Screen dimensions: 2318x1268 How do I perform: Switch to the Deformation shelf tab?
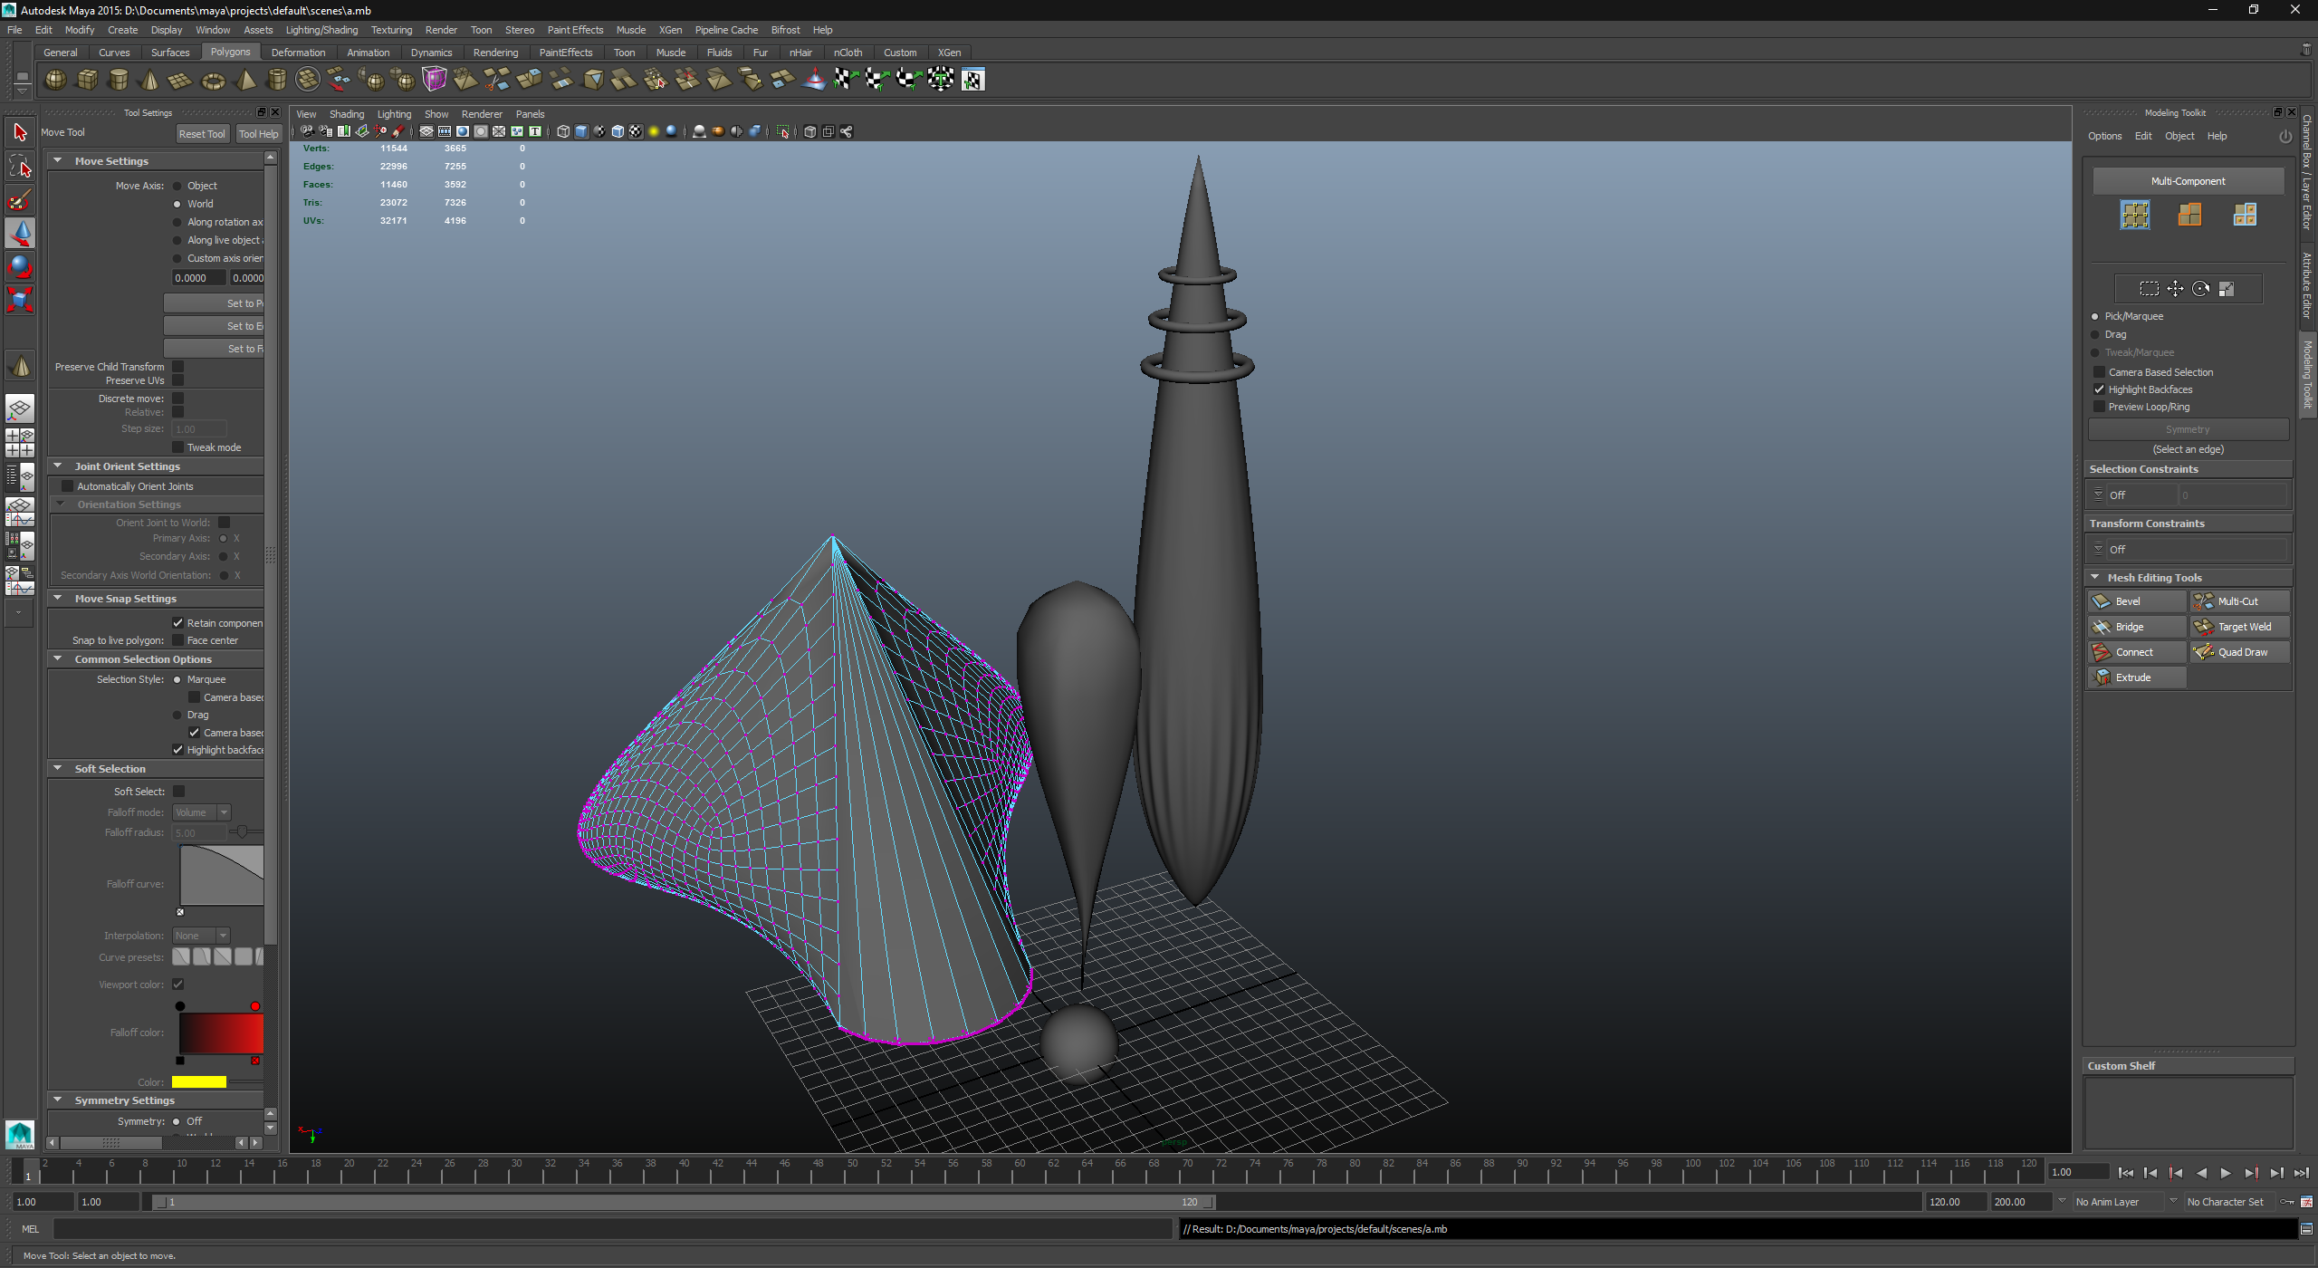click(x=298, y=53)
